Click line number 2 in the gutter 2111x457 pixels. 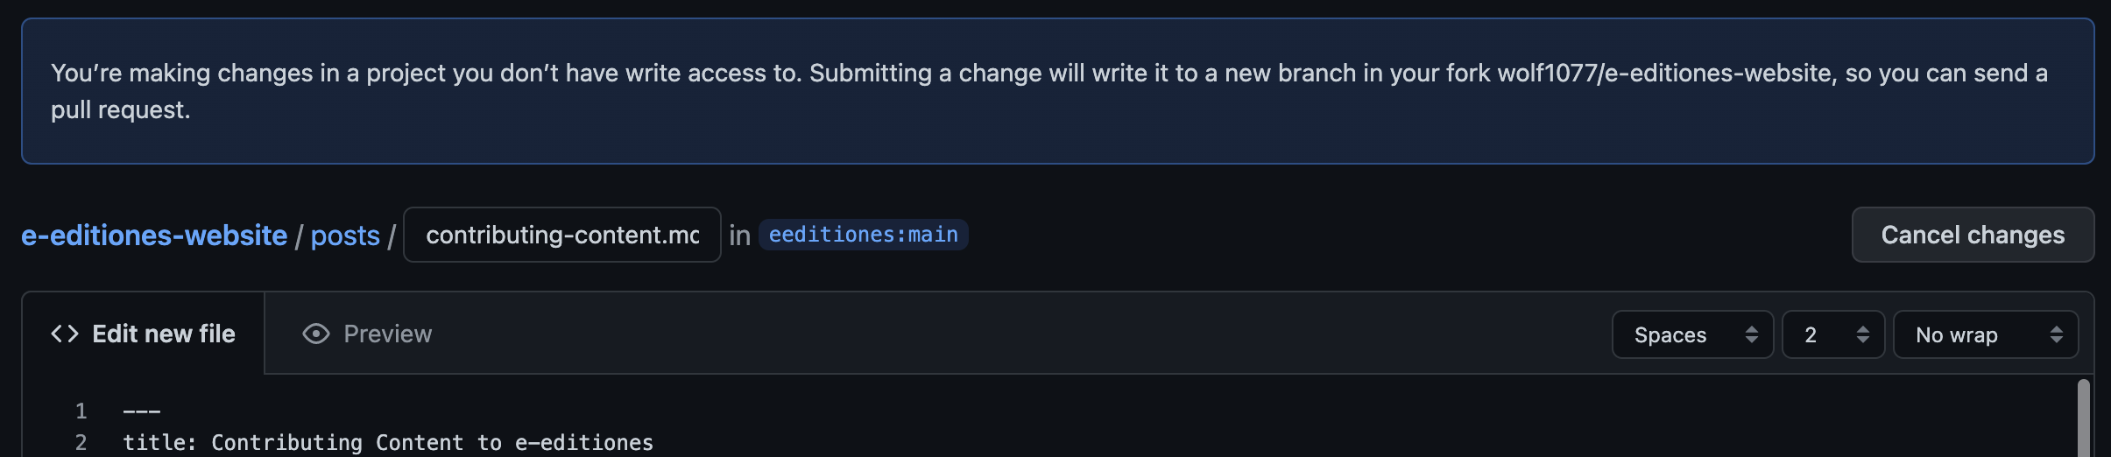pos(81,443)
